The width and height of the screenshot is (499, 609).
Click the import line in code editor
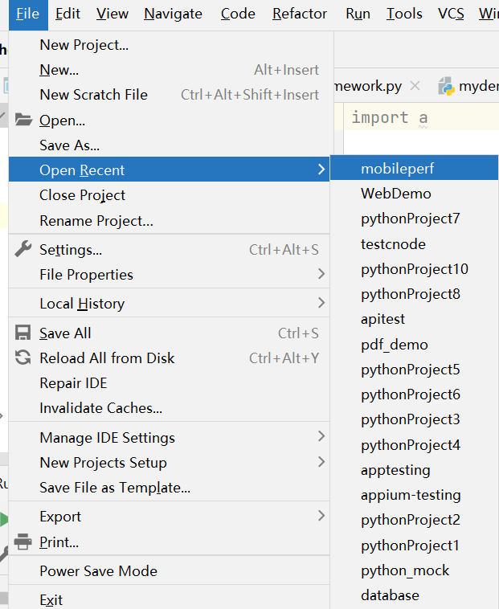(x=390, y=118)
